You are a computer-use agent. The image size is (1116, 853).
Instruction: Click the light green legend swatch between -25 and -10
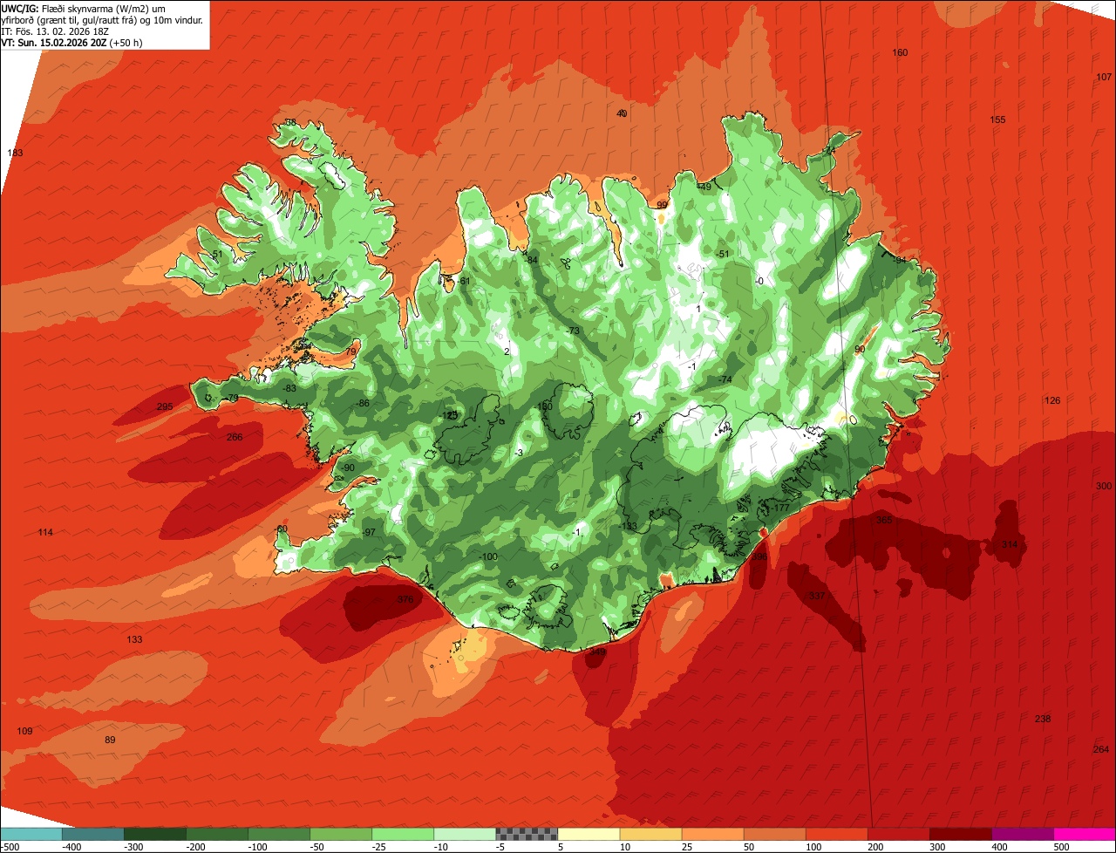pyautogui.click(x=403, y=834)
